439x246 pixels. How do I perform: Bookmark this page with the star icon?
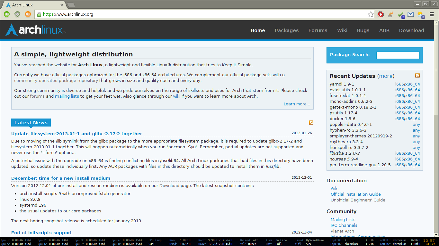pyautogui.click(x=371, y=14)
